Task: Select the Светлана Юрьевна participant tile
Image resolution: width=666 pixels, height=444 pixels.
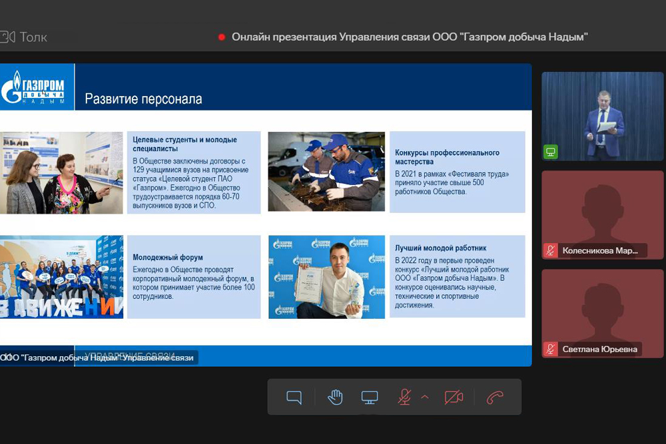Action: (603, 312)
